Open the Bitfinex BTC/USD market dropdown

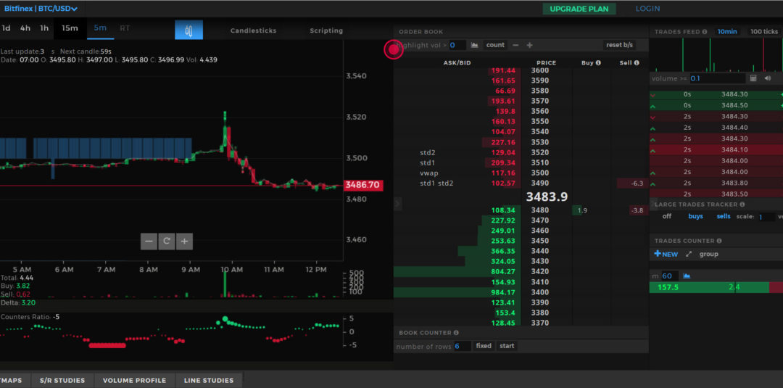pos(41,9)
